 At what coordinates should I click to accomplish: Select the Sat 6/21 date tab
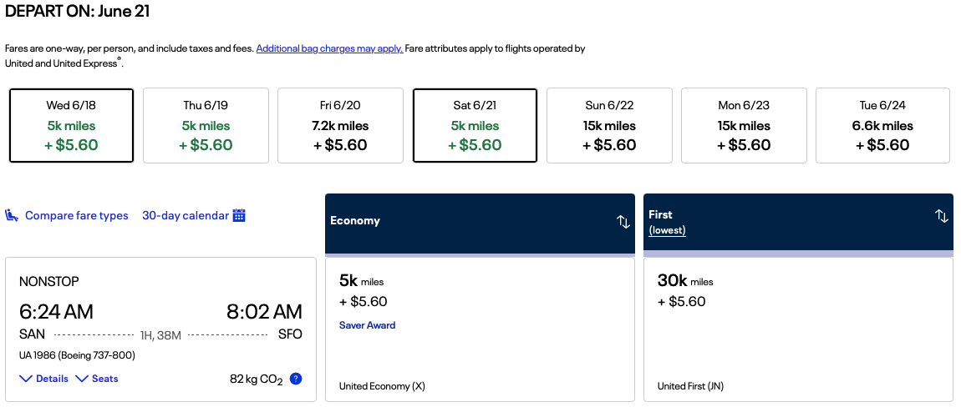[475, 125]
